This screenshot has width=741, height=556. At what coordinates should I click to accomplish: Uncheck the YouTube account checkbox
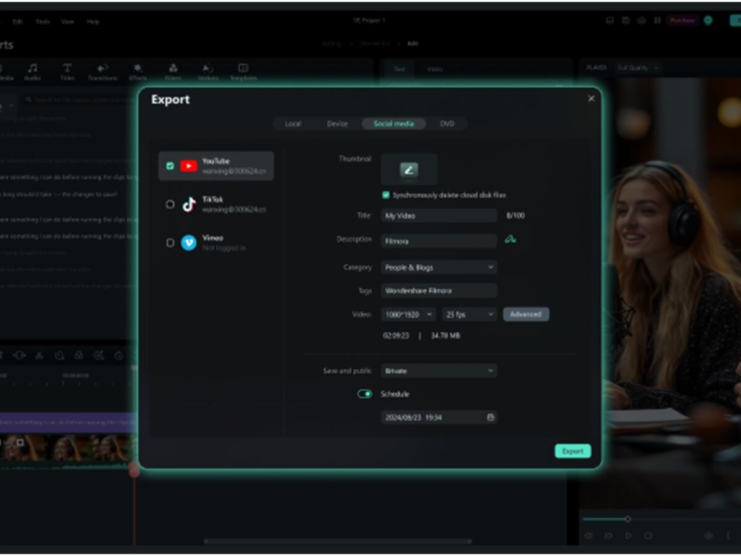pyautogui.click(x=170, y=166)
